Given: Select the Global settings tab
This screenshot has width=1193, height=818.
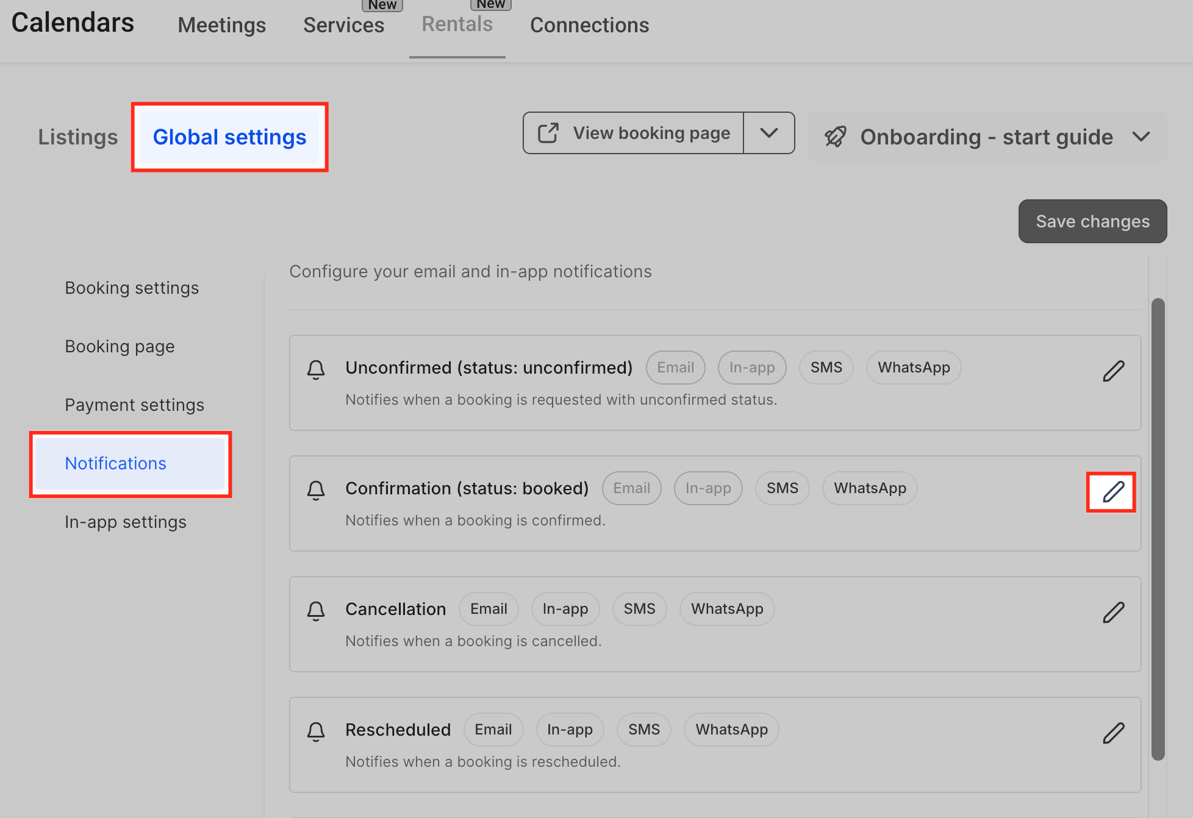Looking at the screenshot, I should (229, 137).
